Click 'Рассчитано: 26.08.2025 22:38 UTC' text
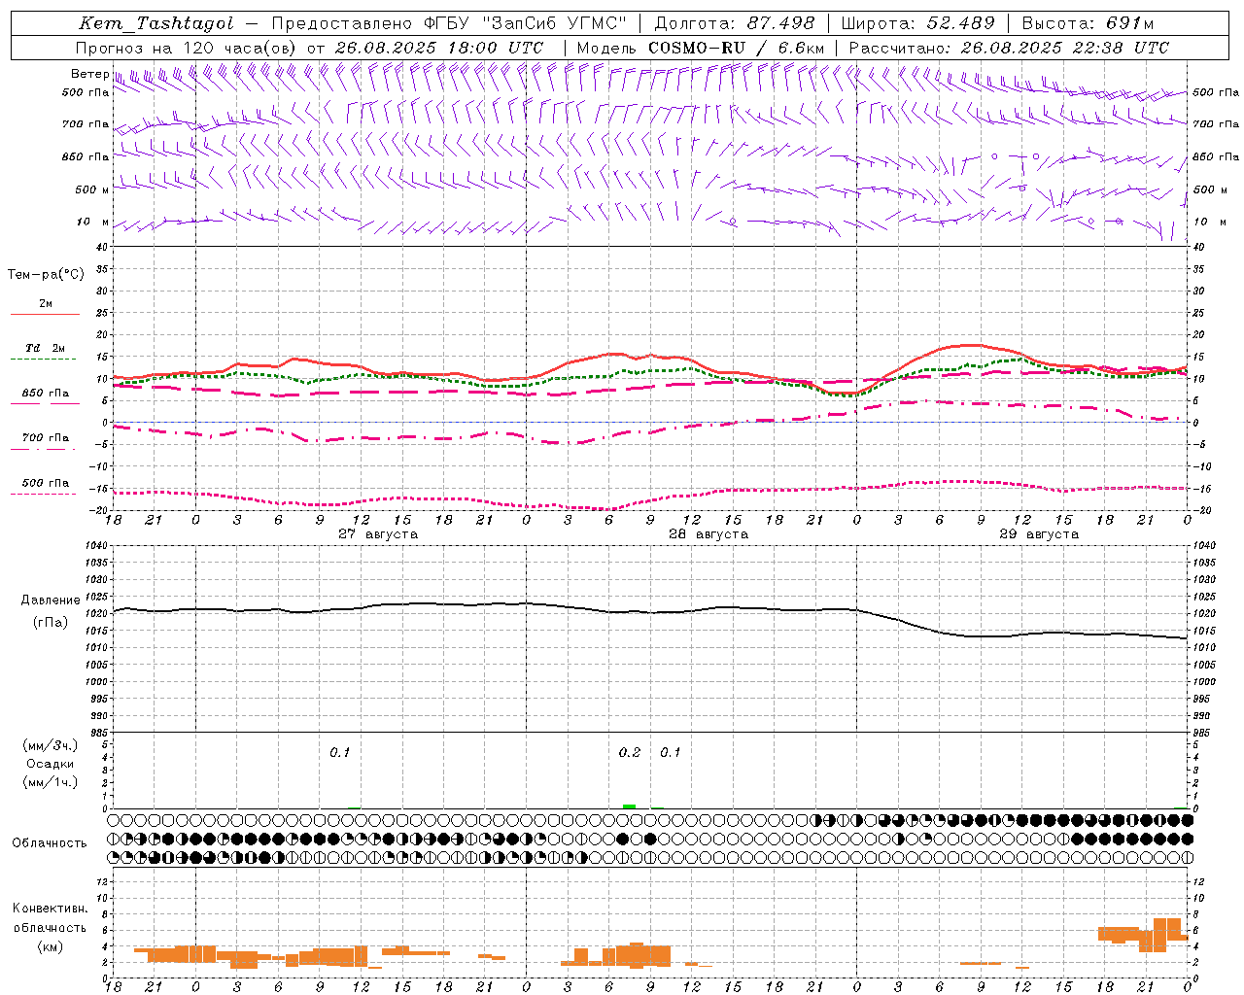This screenshot has width=1244, height=995. coord(1009,48)
